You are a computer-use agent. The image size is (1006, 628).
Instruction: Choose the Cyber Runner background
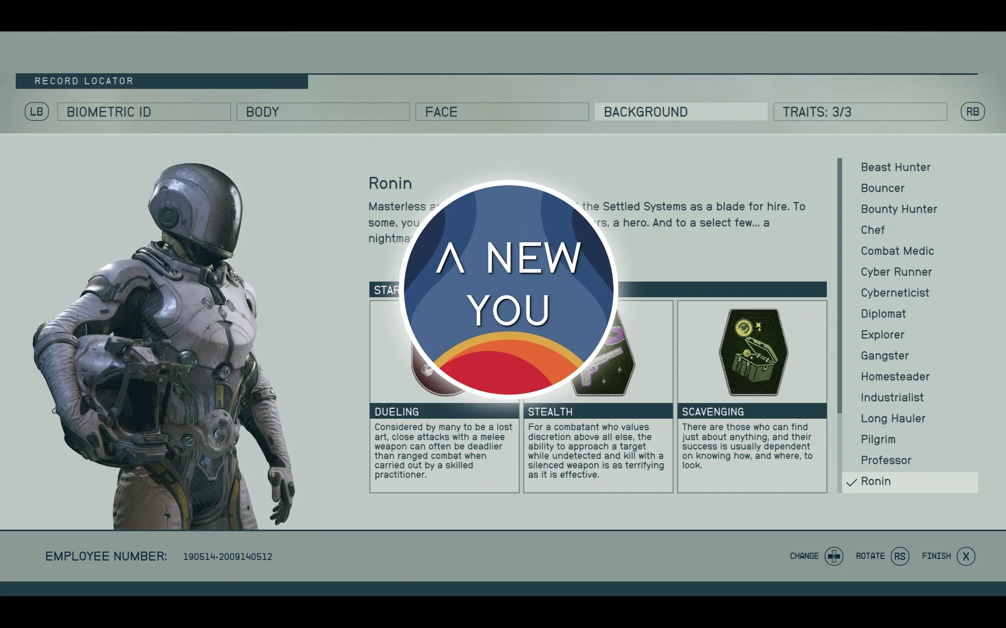coord(896,272)
